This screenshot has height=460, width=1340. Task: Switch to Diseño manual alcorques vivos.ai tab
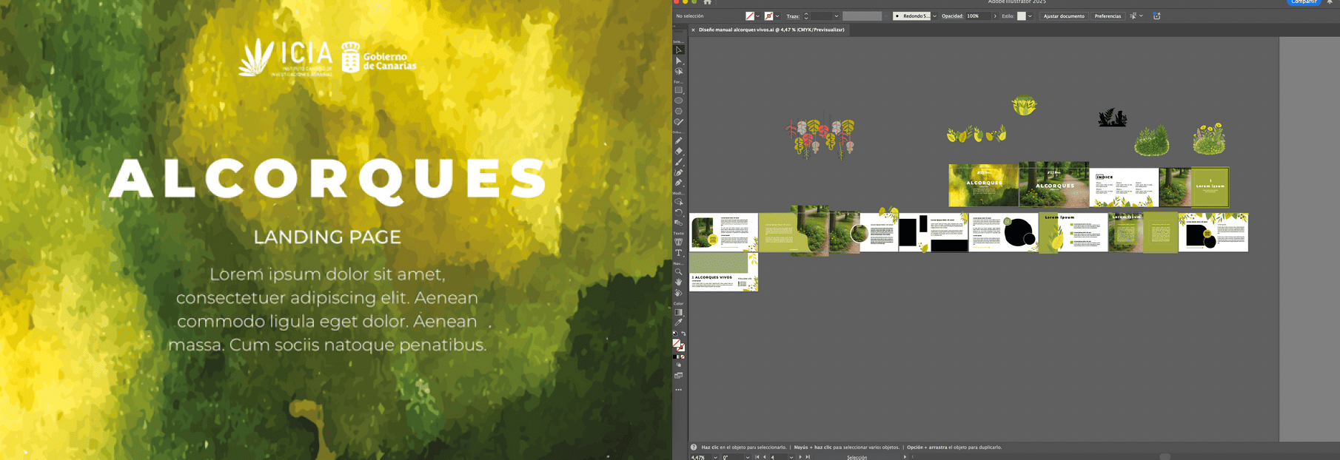tap(771, 30)
